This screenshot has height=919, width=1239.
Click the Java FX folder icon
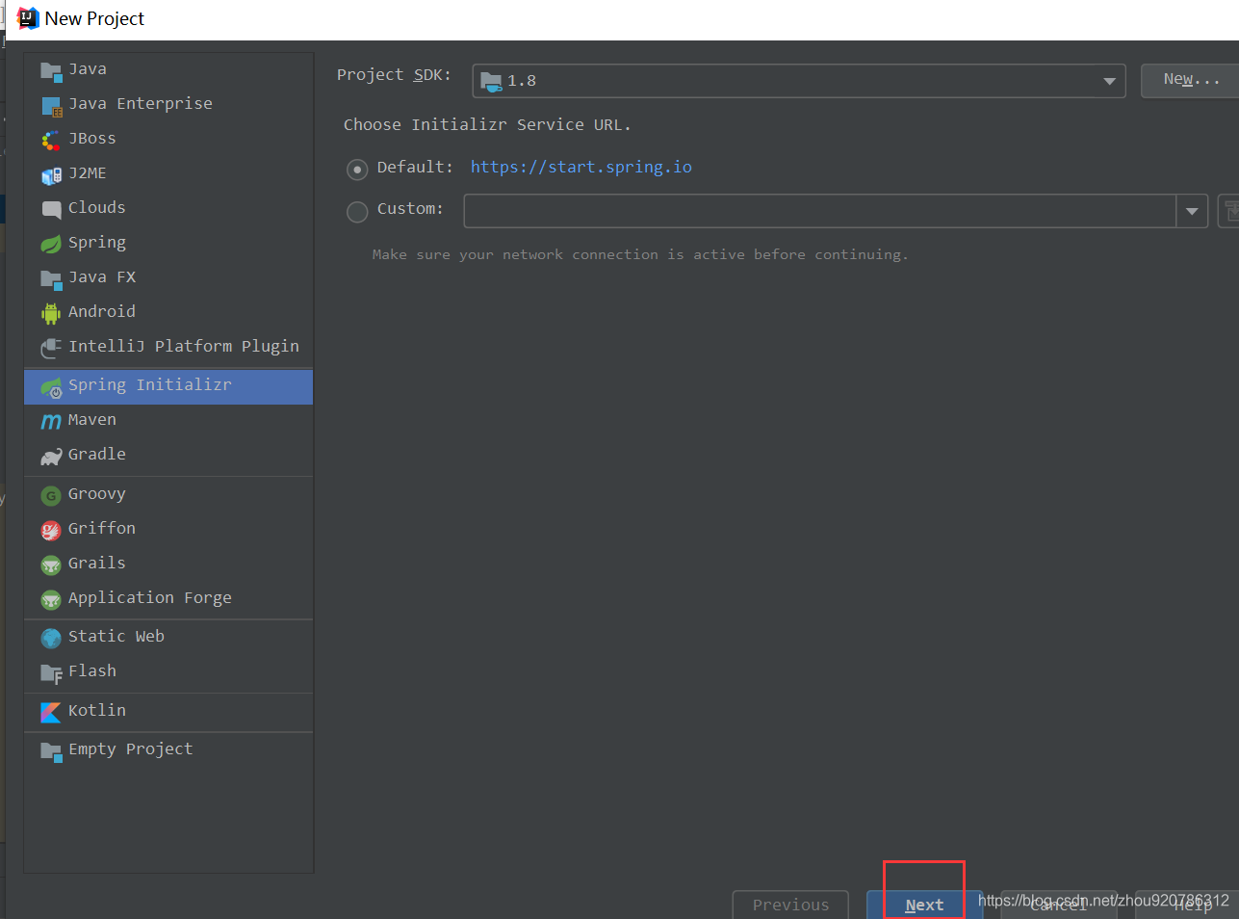pyautogui.click(x=51, y=278)
